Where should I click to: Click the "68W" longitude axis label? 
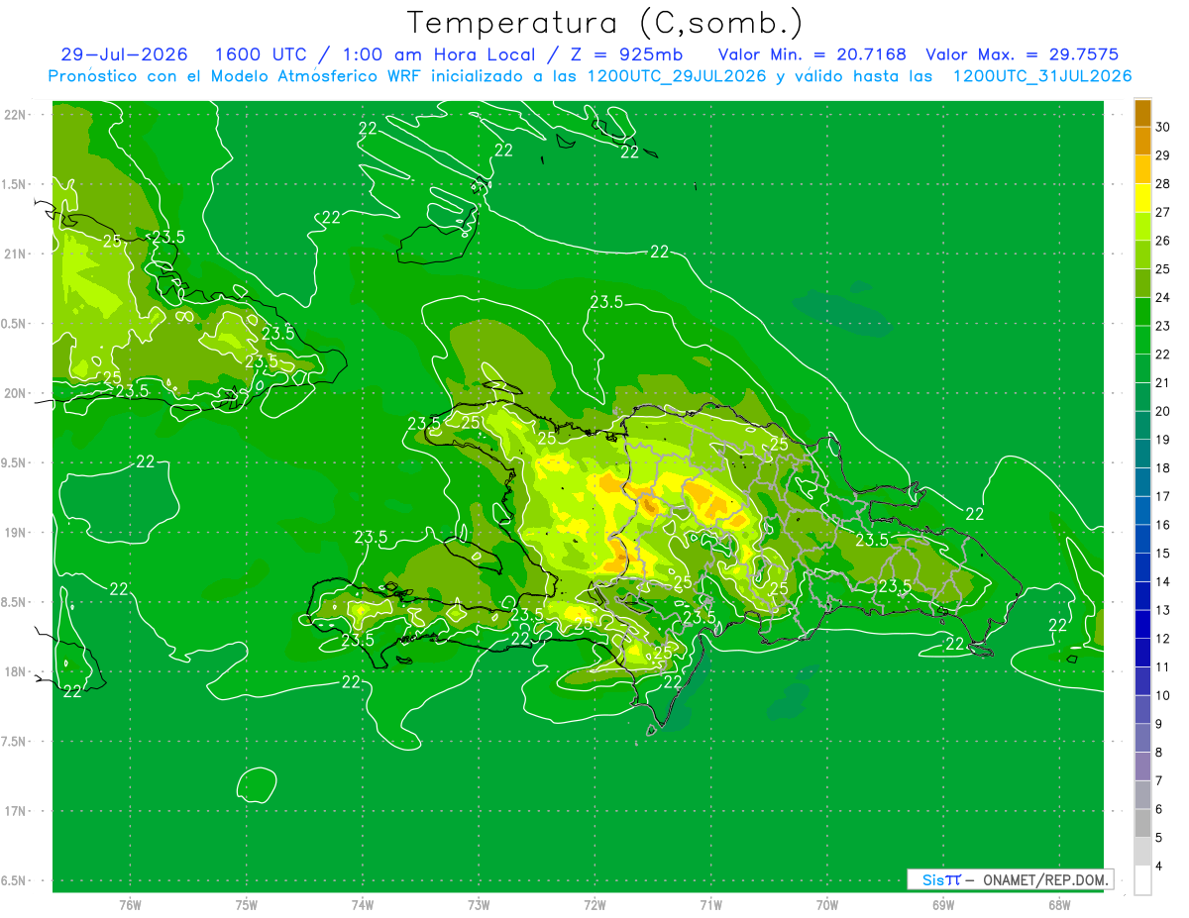tap(1059, 904)
